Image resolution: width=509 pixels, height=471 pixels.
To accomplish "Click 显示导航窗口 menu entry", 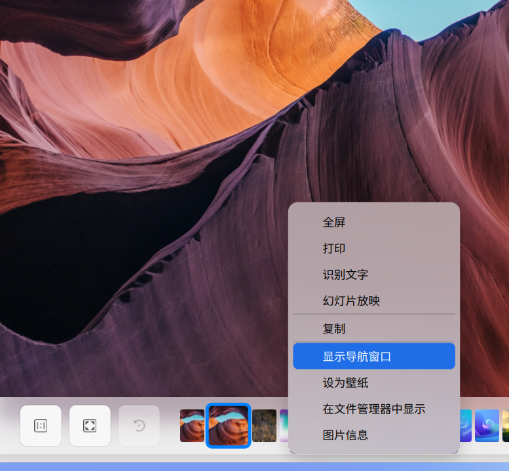I will pyautogui.click(x=374, y=356).
